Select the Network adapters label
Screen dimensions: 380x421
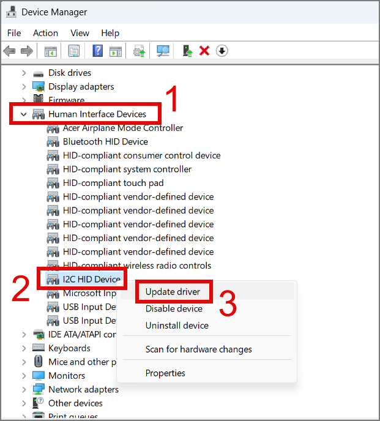[83, 389]
